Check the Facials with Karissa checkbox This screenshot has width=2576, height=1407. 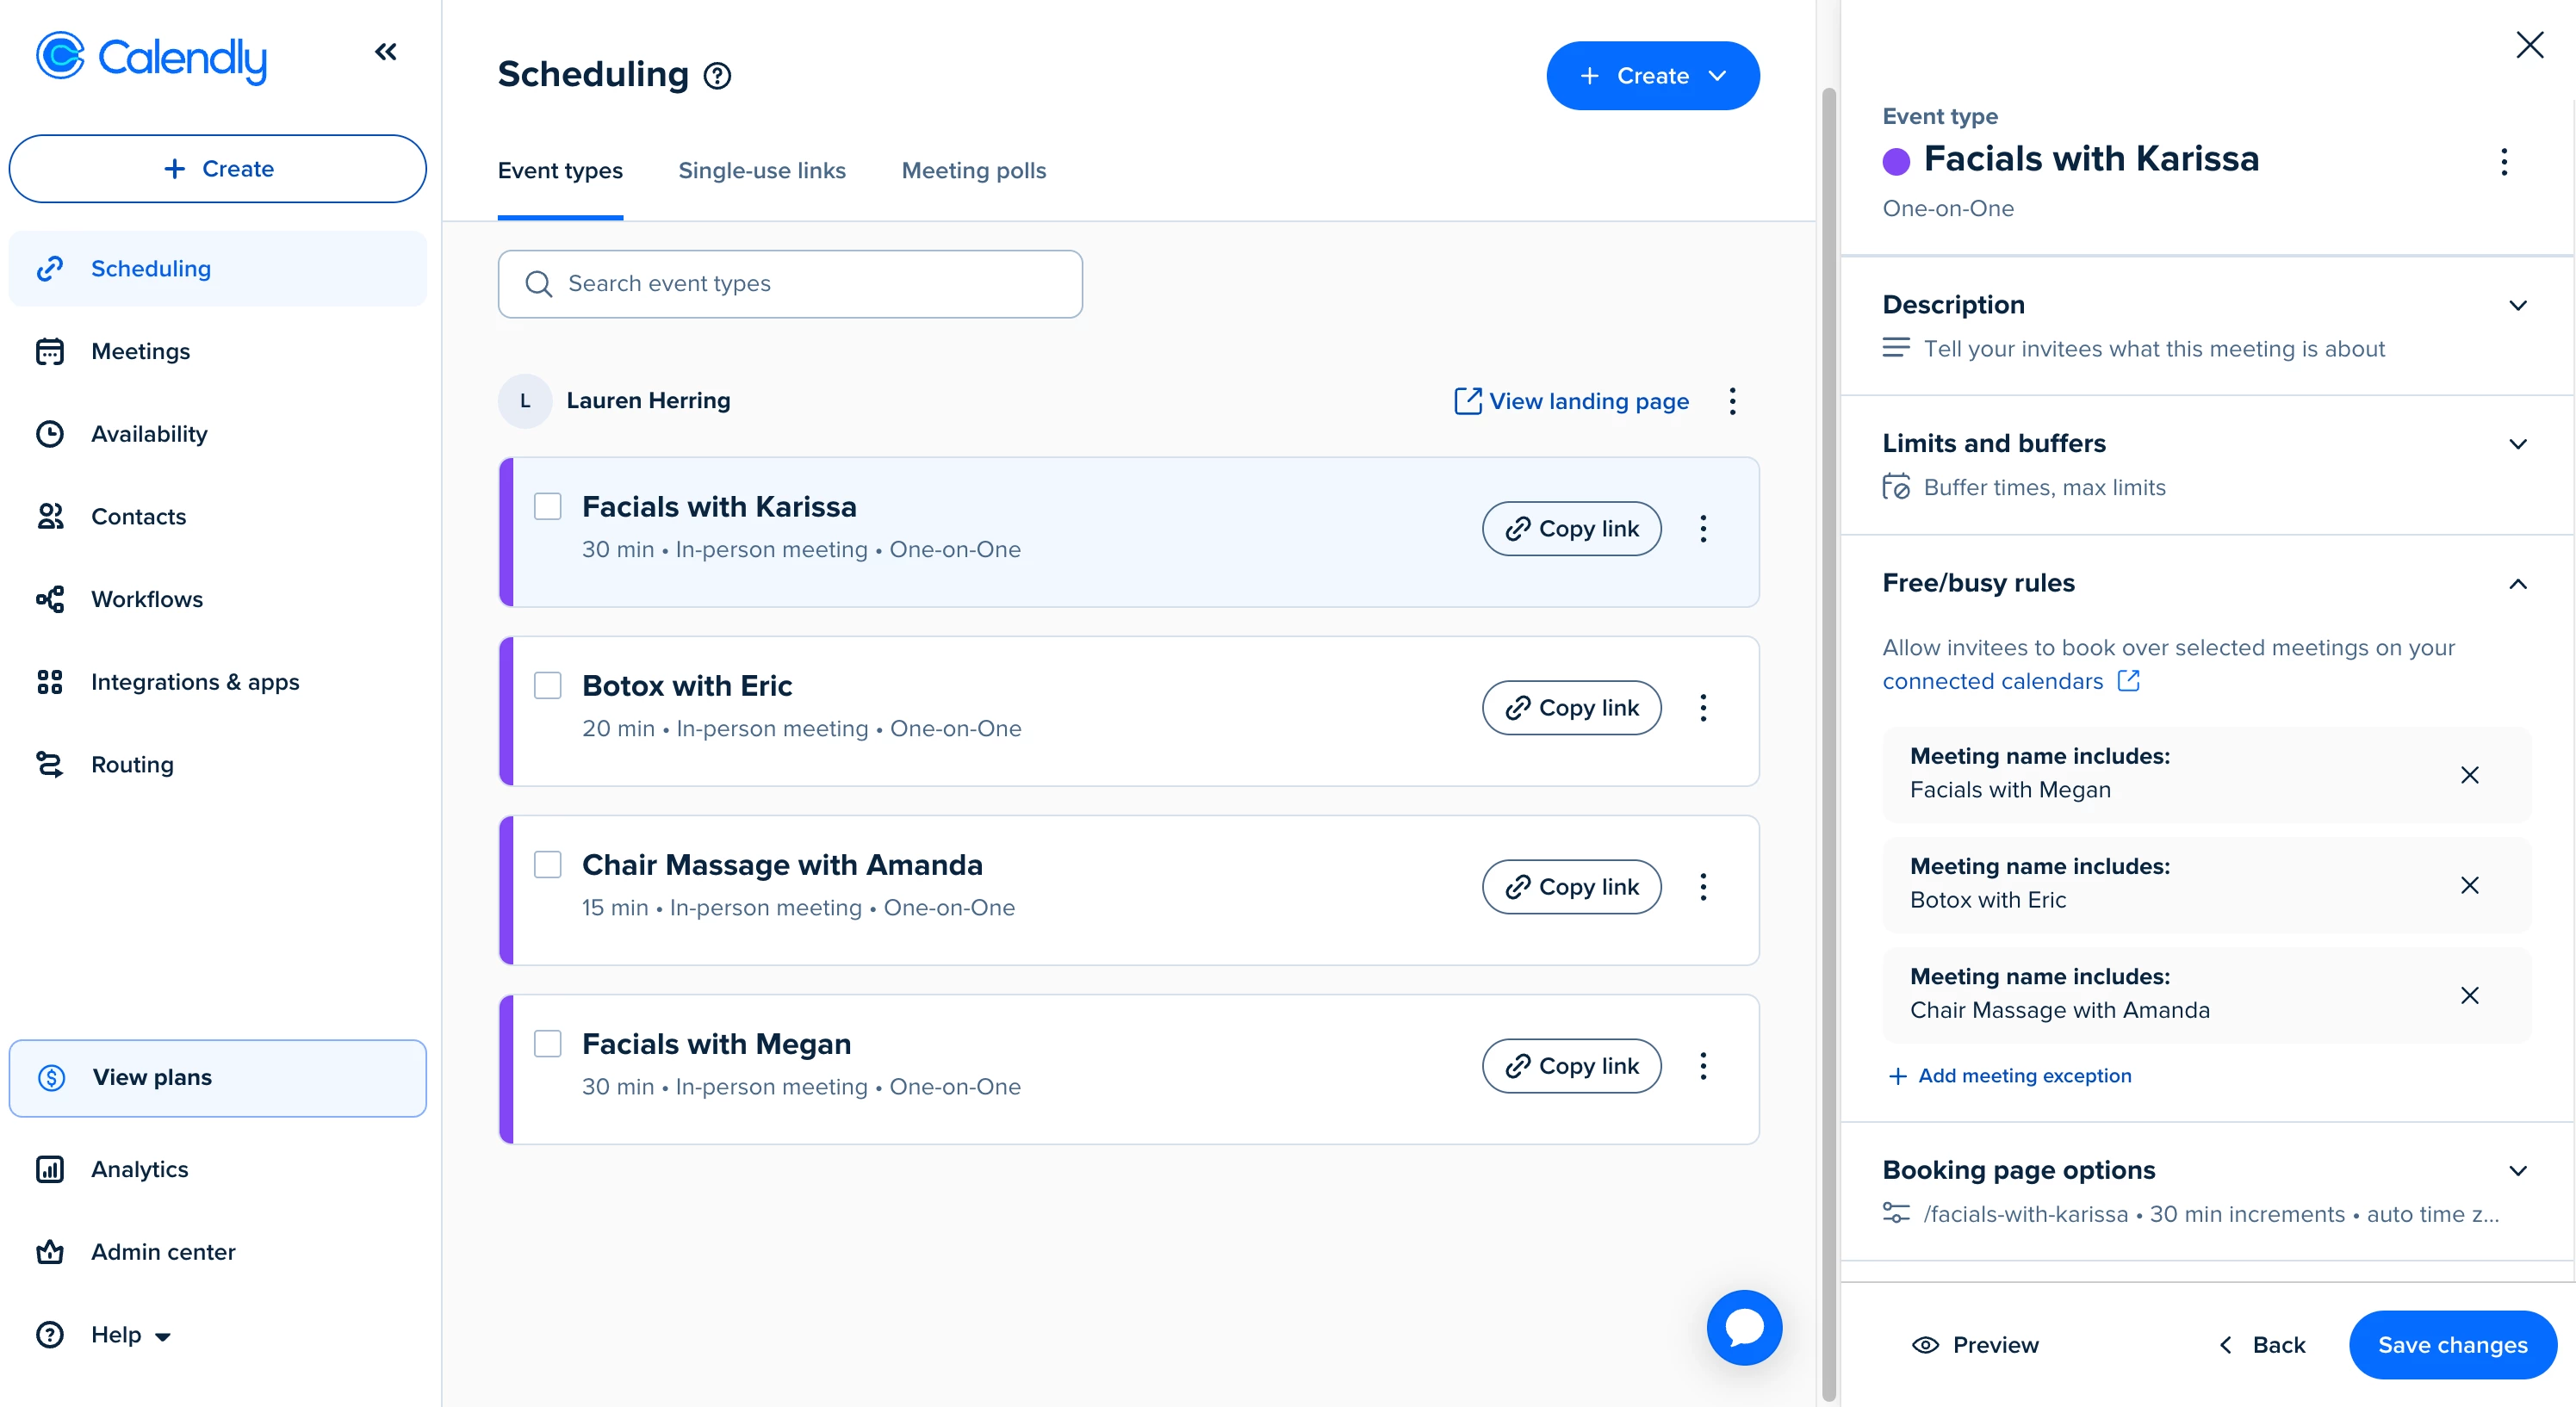(548, 507)
